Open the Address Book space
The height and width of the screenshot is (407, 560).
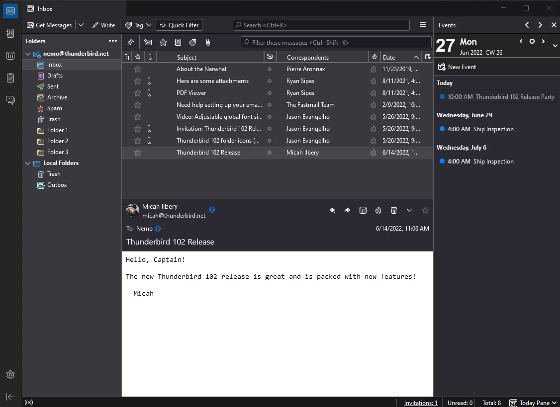pyautogui.click(x=10, y=33)
